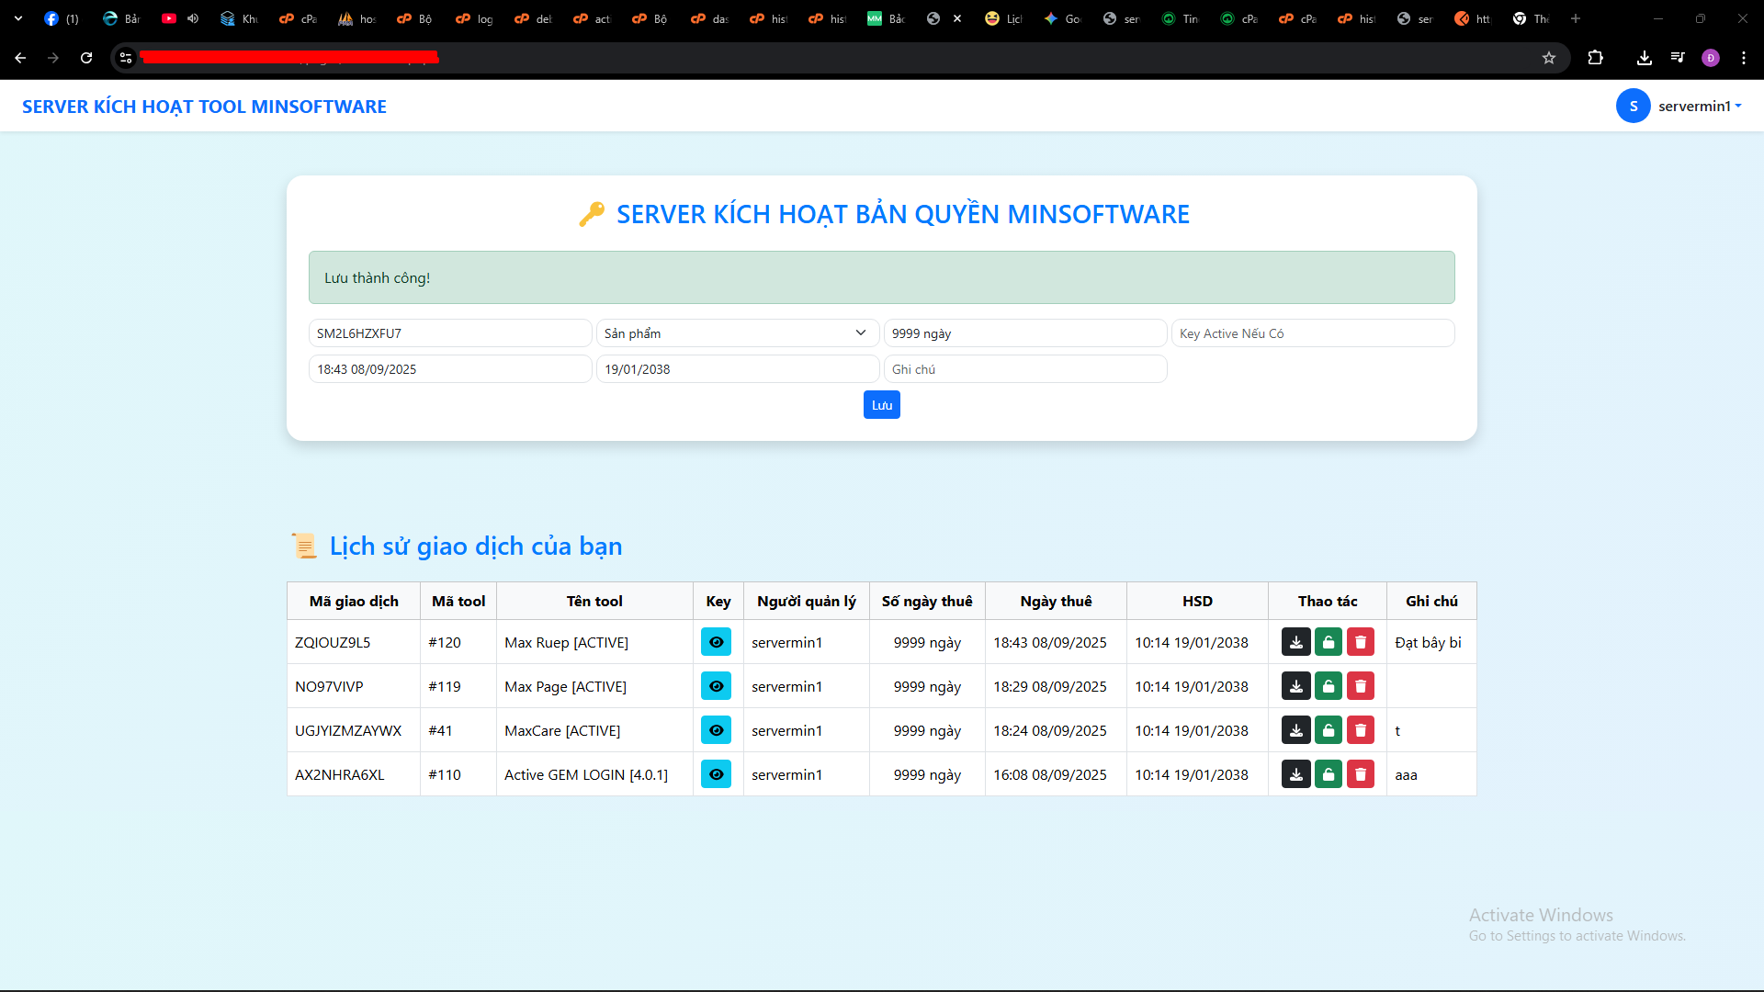Open the tab search chevron in Chrome

[18, 18]
